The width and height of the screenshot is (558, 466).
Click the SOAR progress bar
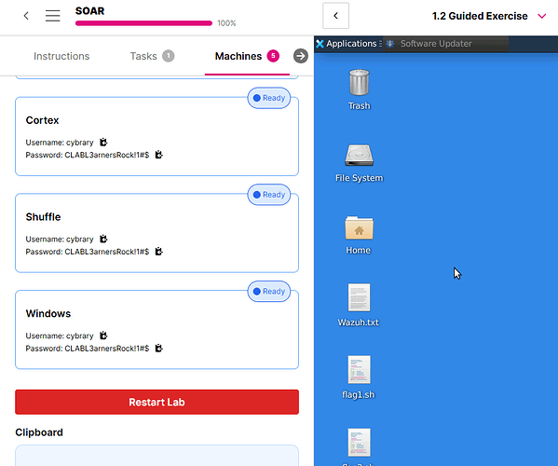coord(143,23)
